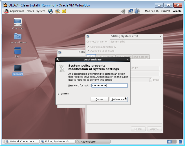This screenshot has height=146, width=185.
Task: Open the oracle user menu
Action: [x=177, y=11]
